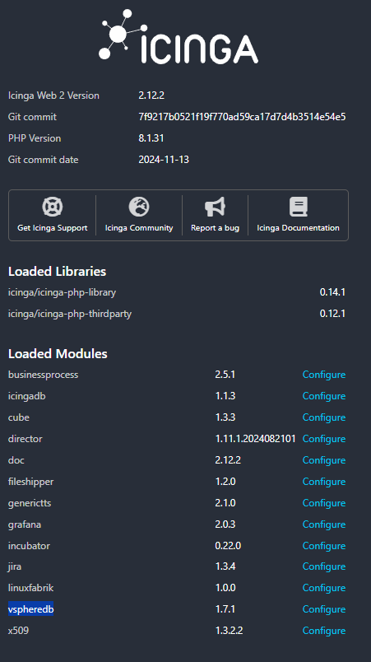Click the Get Icinga Support lifebuoy icon
The image size is (371, 662).
[53, 207]
